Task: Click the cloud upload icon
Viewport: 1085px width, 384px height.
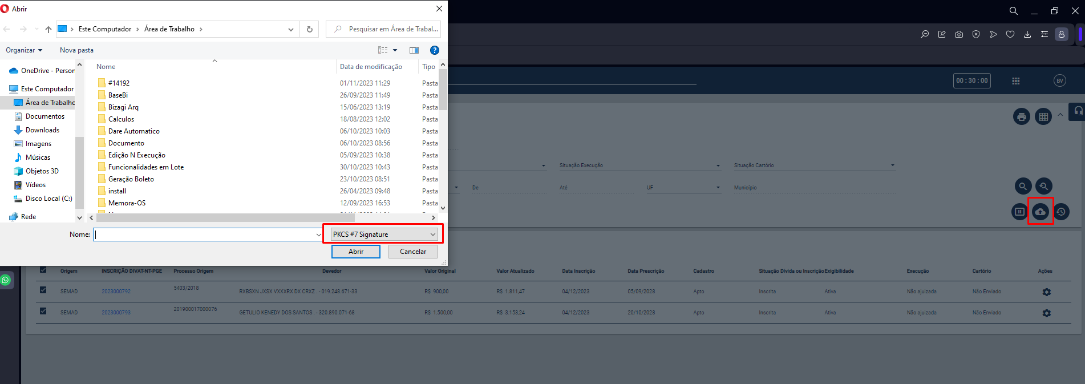Action: coord(1041,212)
